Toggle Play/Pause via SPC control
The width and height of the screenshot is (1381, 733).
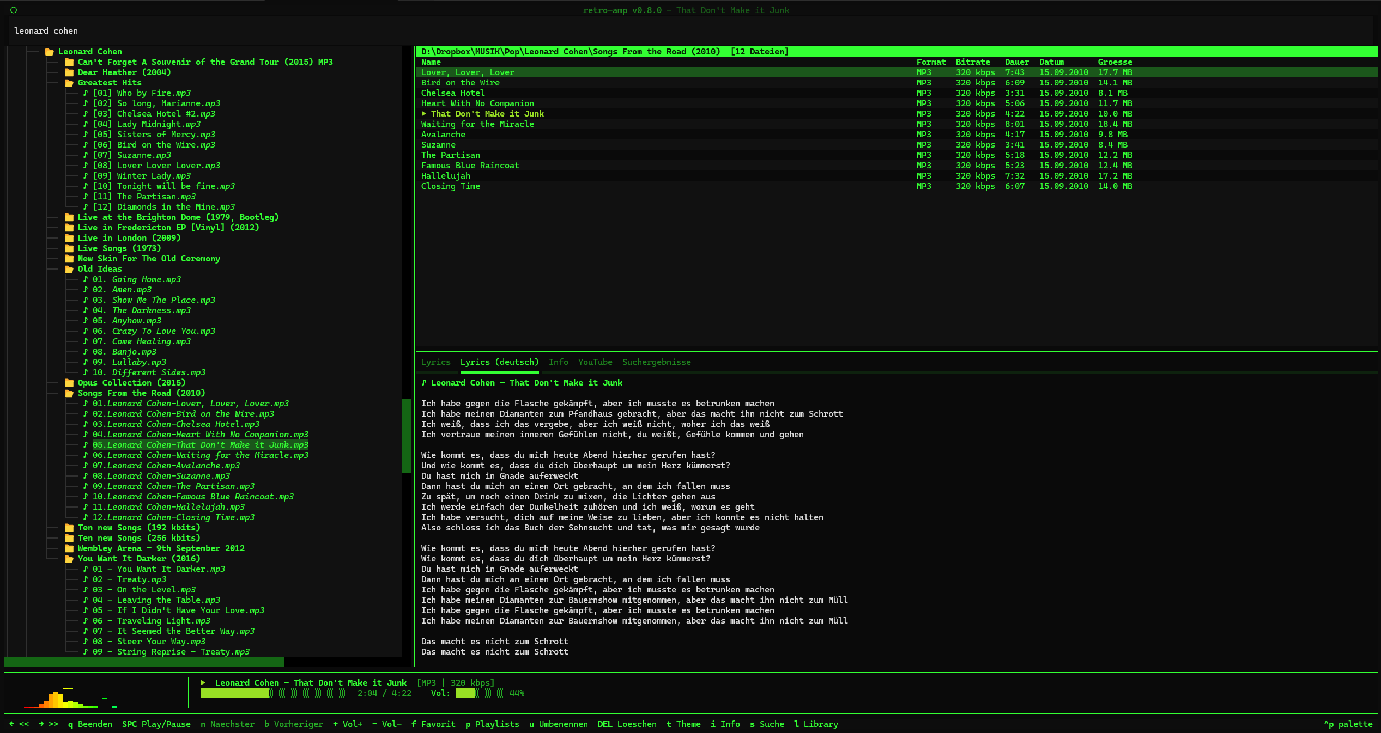pyautogui.click(x=156, y=724)
